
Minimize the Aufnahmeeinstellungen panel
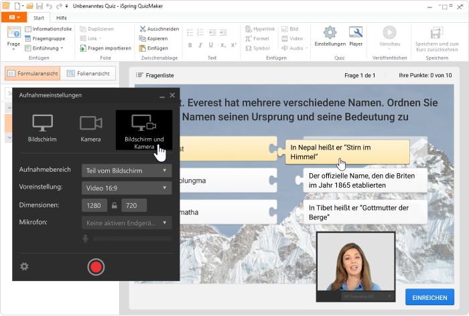tap(162, 96)
